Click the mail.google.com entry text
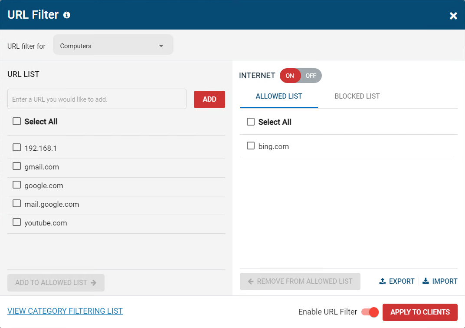 pos(52,205)
